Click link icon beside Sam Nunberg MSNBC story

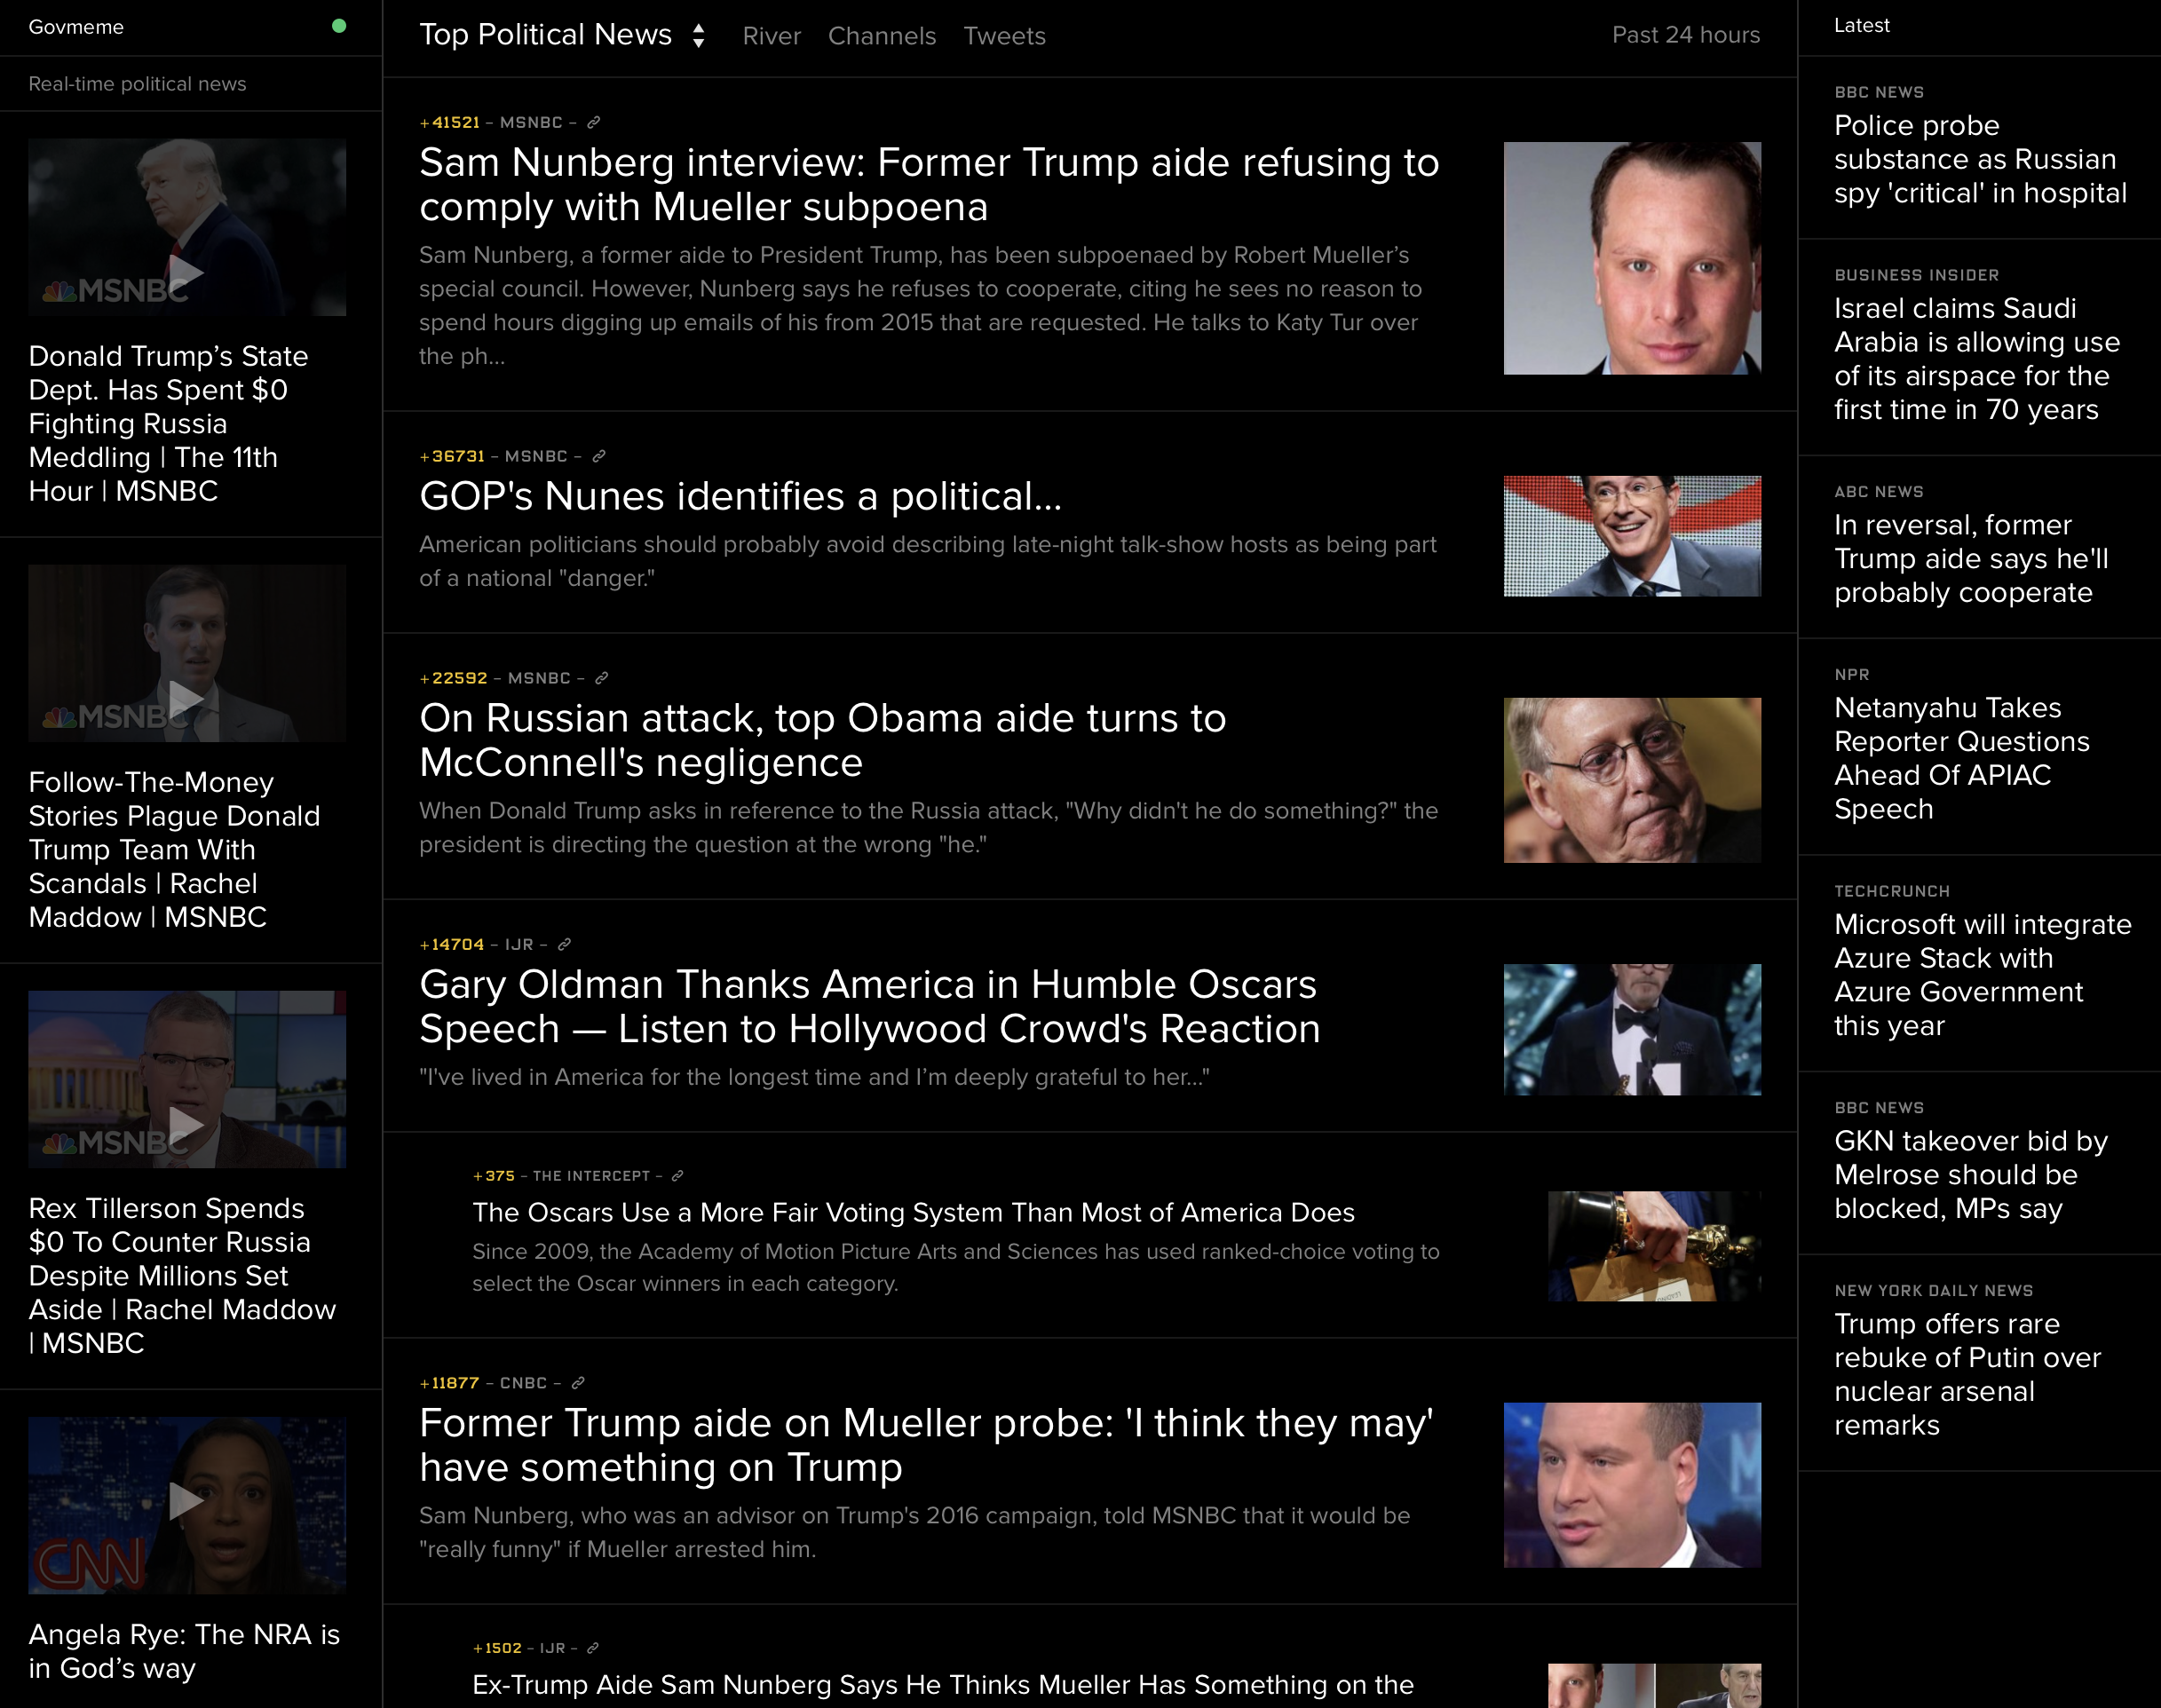[x=593, y=122]
